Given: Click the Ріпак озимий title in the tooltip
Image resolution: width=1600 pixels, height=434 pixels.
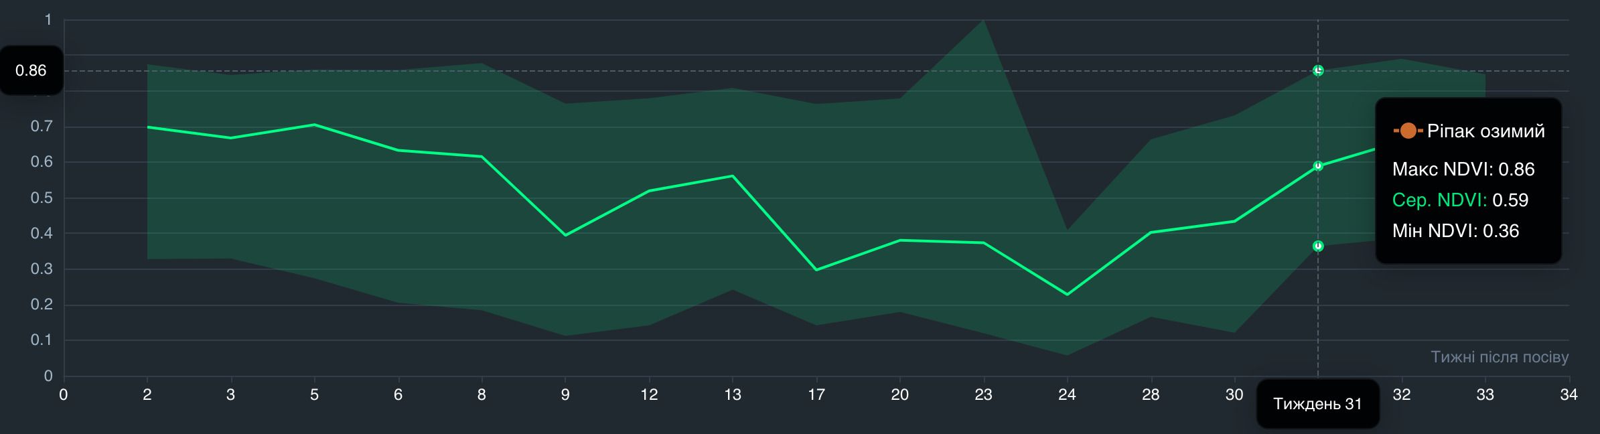Looking at the screenshot, I should (1485, 131).
